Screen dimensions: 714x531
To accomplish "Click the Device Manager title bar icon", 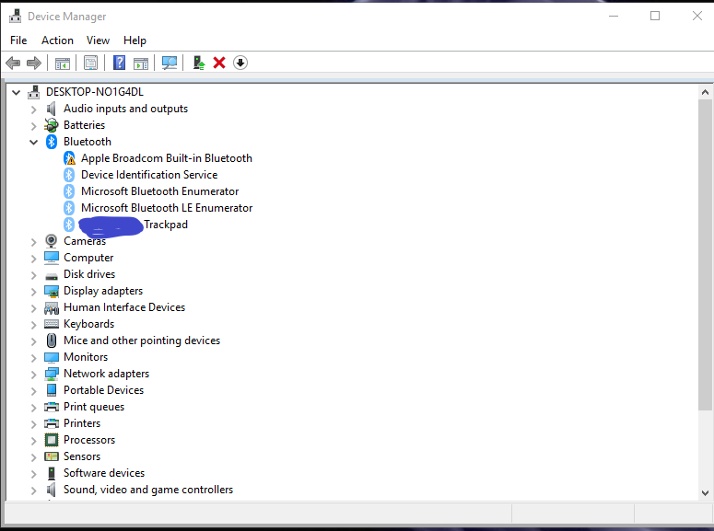I will pos(15,16).
